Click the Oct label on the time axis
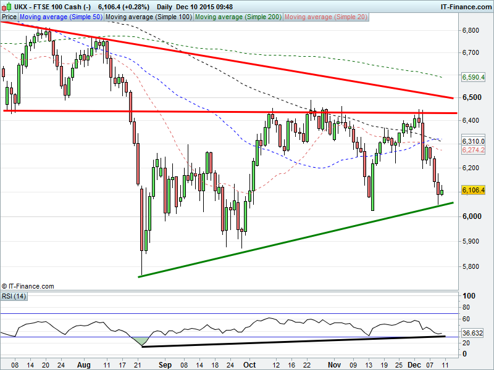The image size is (494, 370). [x=250, y=364]
